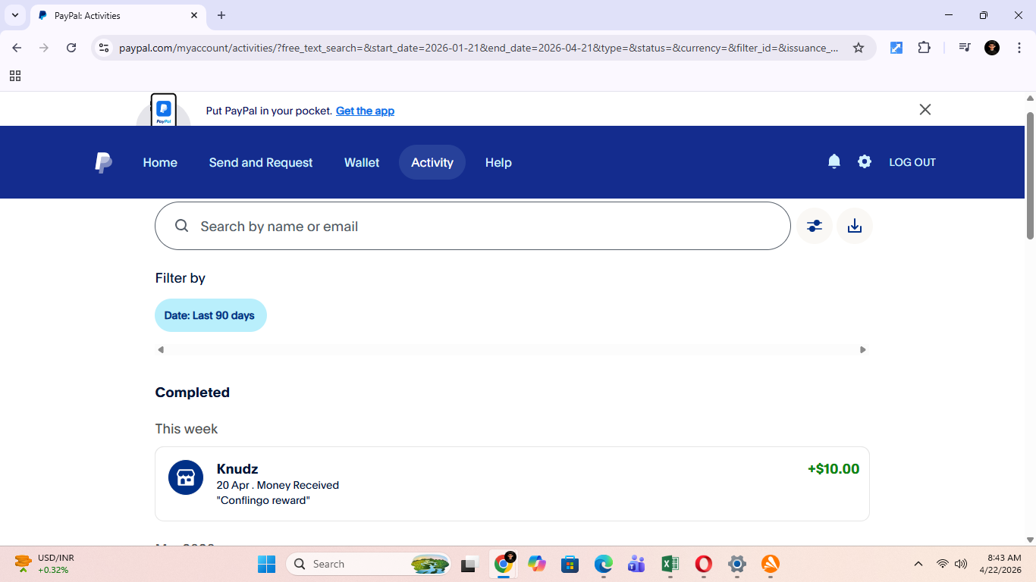This screenshot has width=1036, height=582.
Task: Click LOG OUT
Action: pos(912,161)
